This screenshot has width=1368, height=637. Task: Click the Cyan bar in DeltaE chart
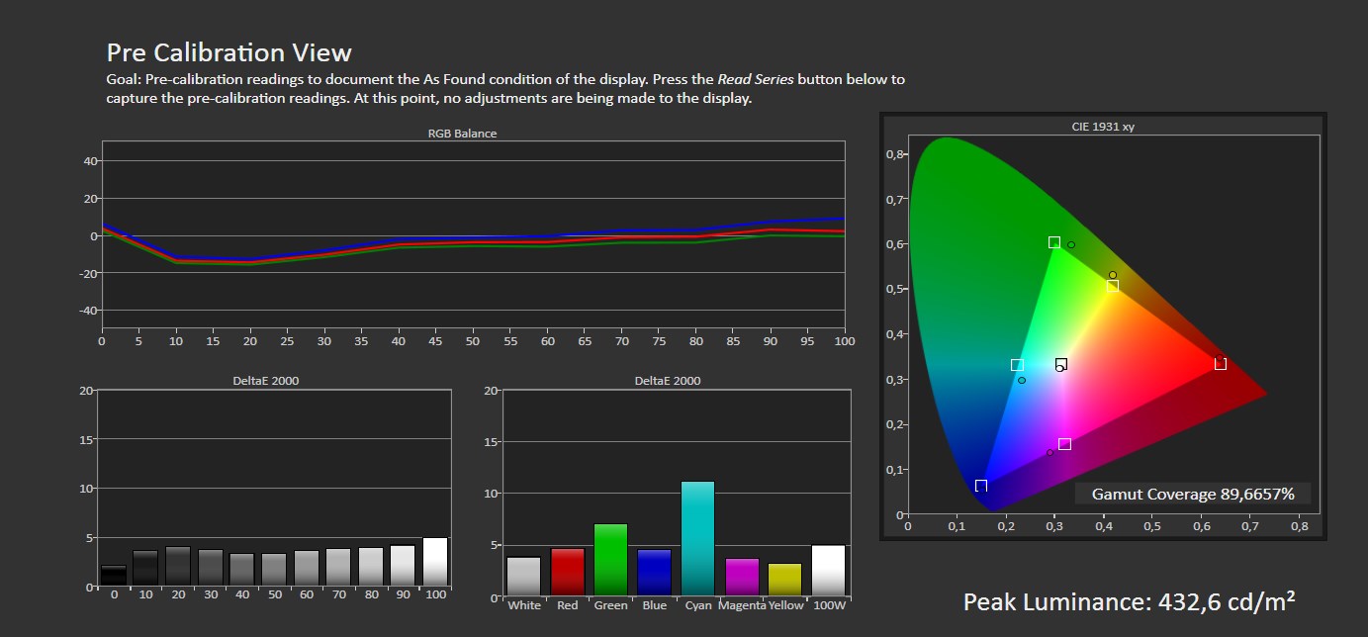(x=697, y=538)
